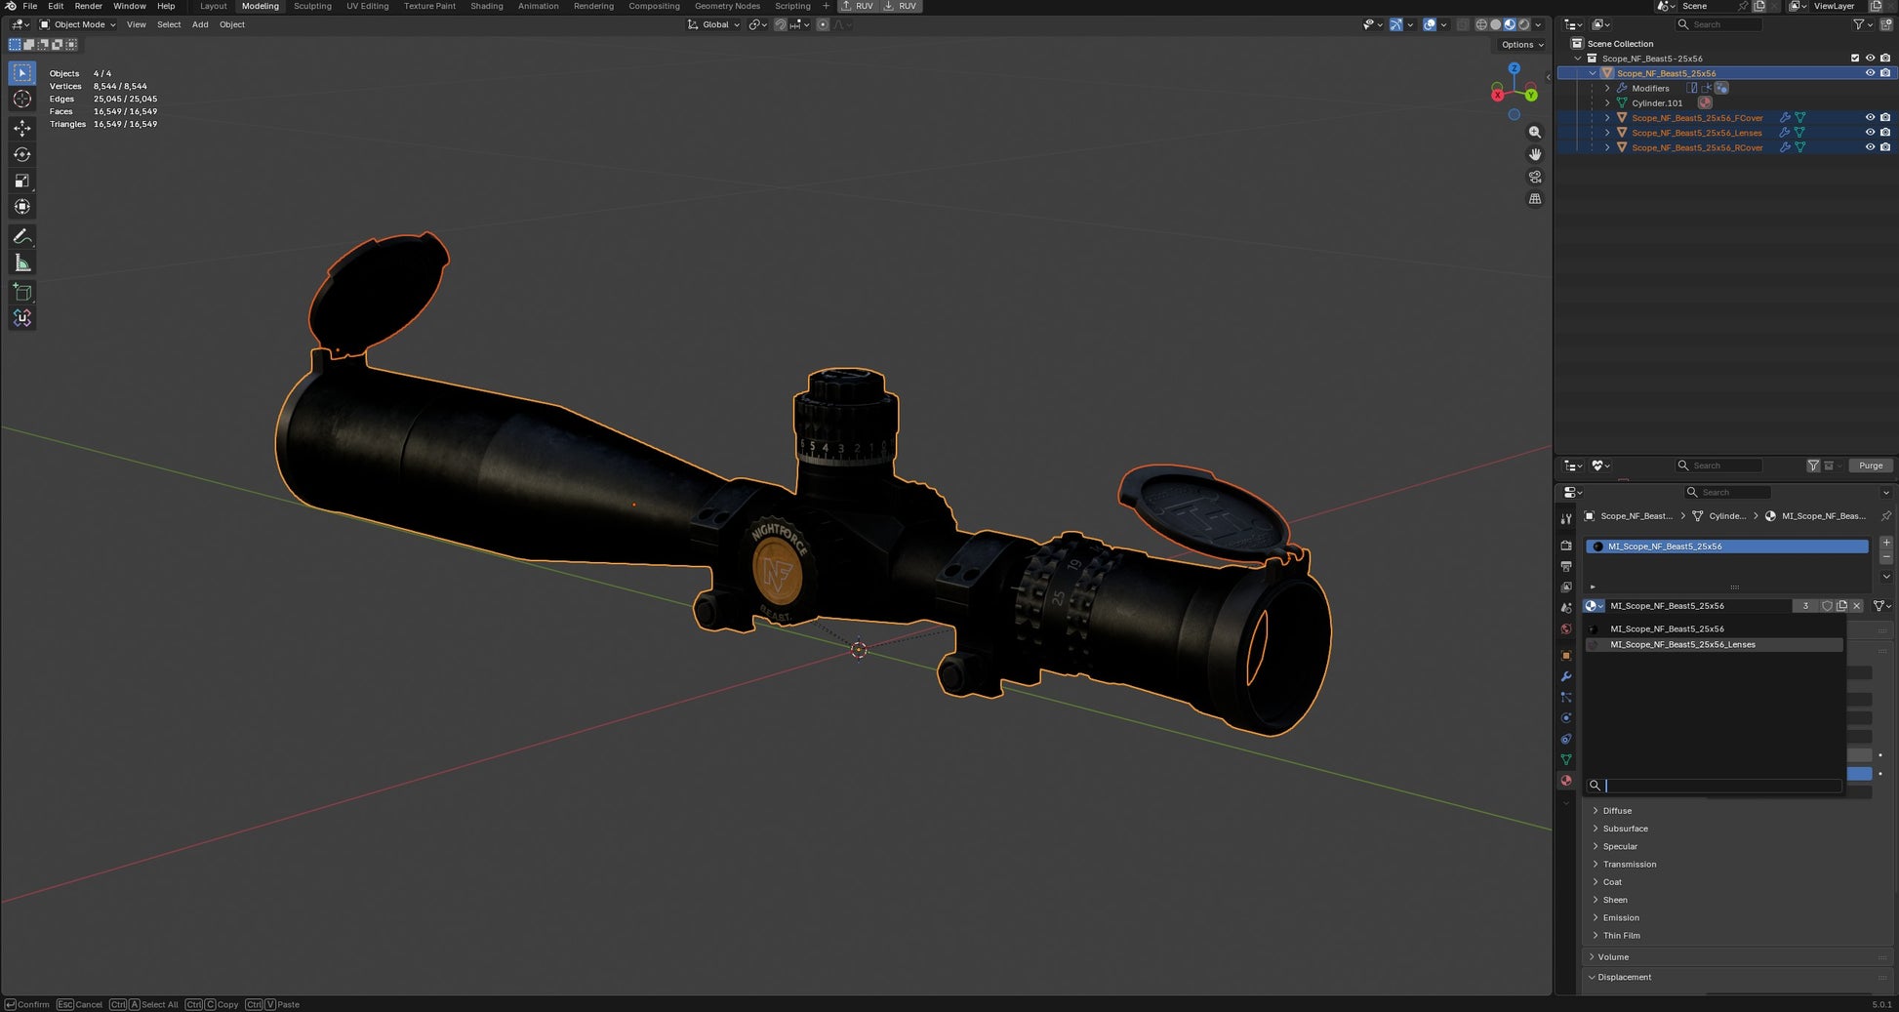Open the shading options dropdown arrow
This screenshot has height=1012, width=1899.
(1539, 24)
